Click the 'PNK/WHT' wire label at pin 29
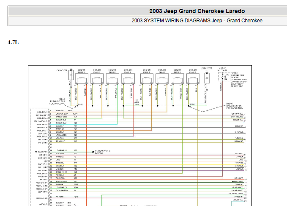 (60, 197)
